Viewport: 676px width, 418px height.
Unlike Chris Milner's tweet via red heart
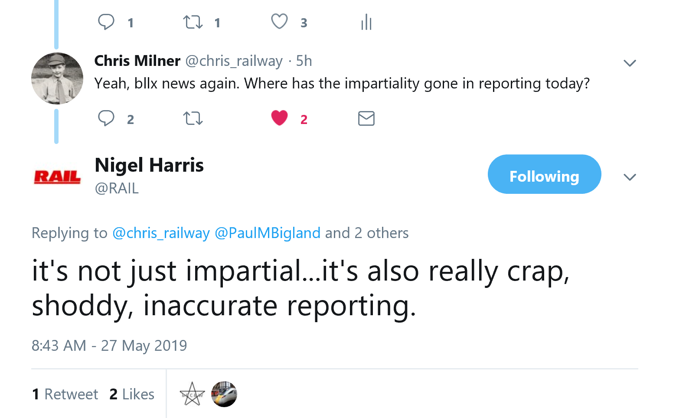tap(280, 118)
